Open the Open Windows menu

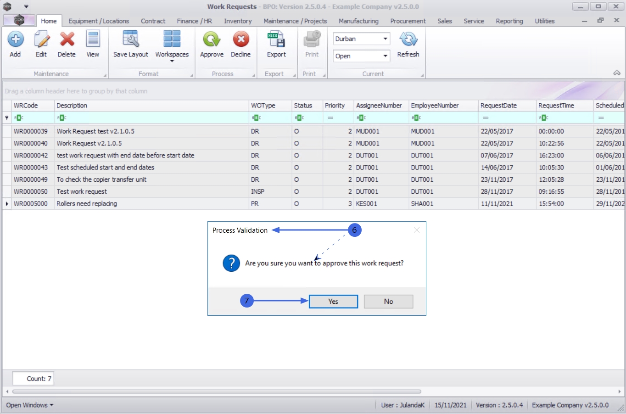30,405
